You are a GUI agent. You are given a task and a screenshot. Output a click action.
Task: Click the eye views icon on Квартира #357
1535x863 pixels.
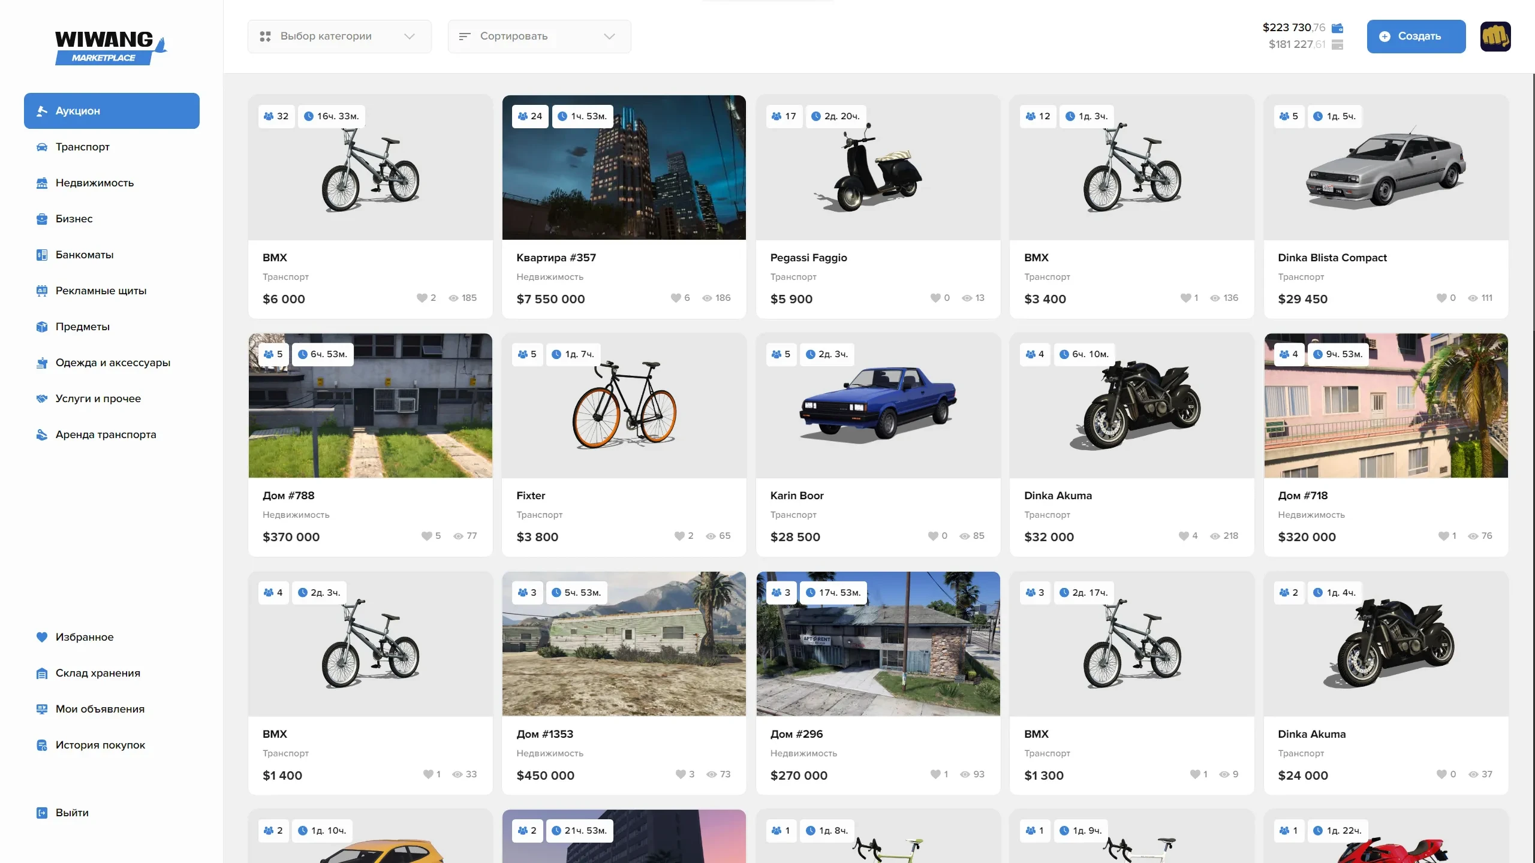click(x=708, y=298)
